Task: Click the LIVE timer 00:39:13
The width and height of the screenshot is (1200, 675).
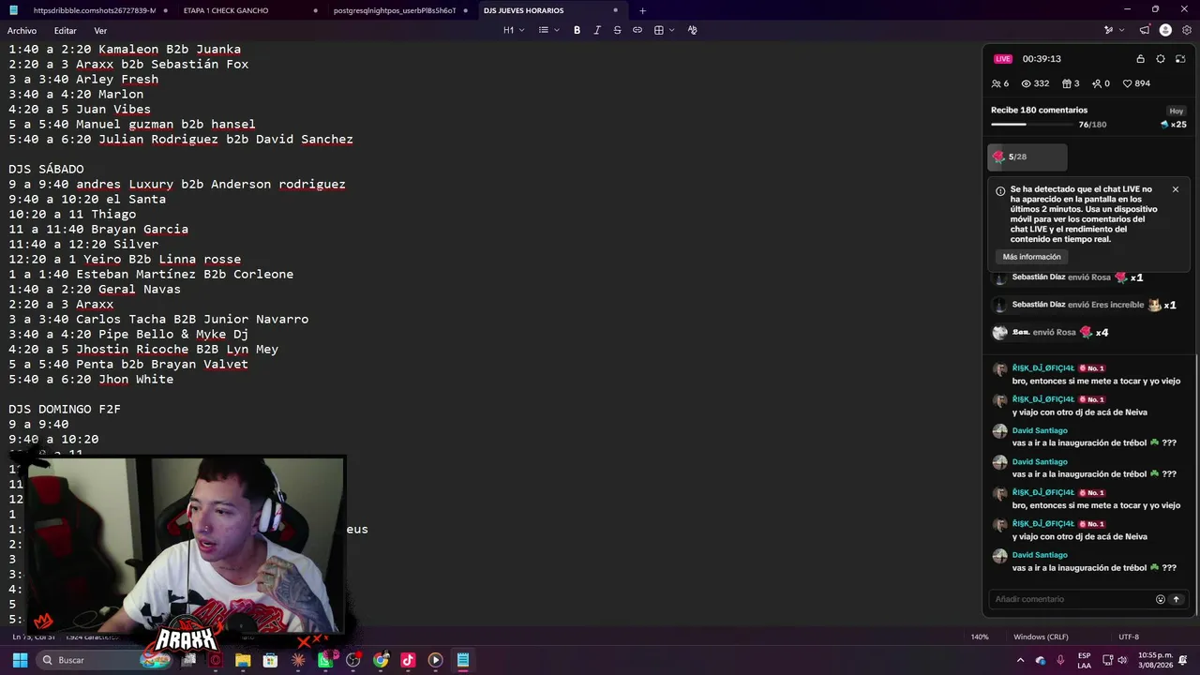Action: click(x=1042, y=59)
